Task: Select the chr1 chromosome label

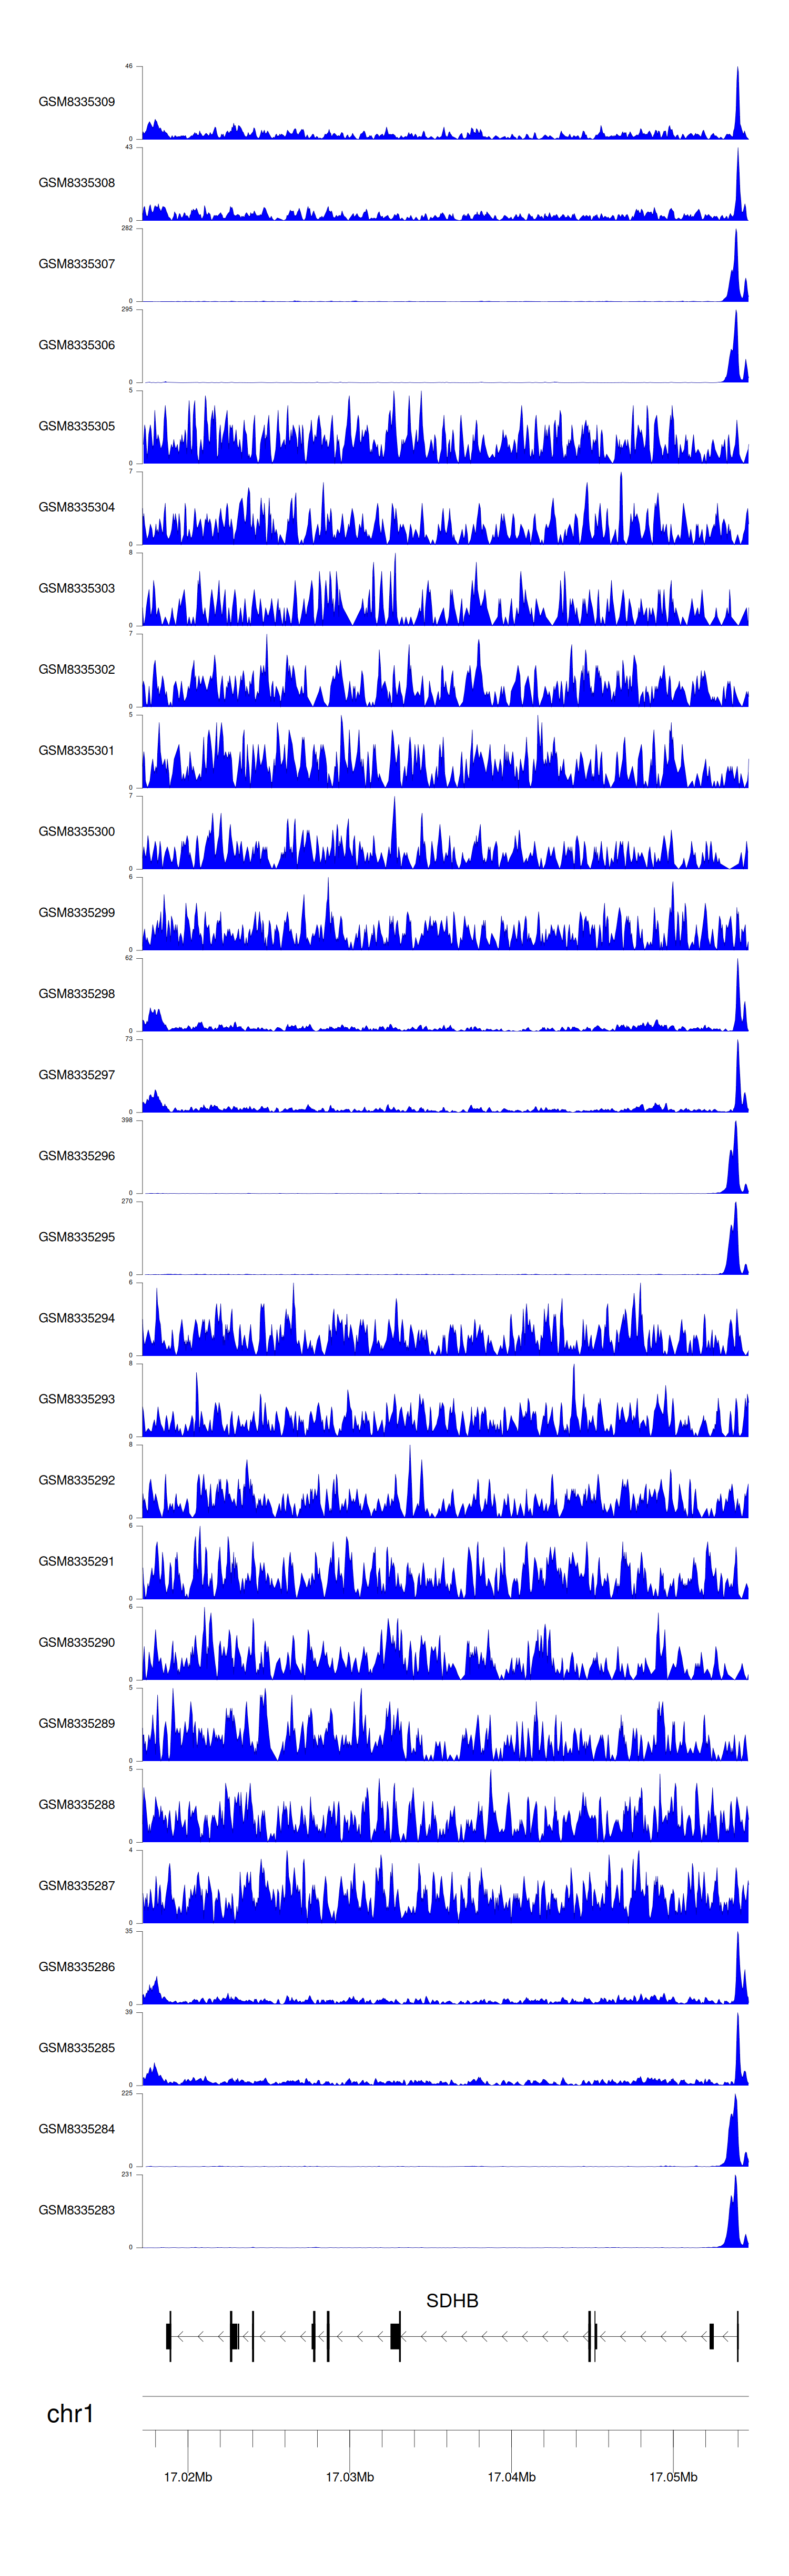Action: pyautogui.click(x=70, y=2413)
